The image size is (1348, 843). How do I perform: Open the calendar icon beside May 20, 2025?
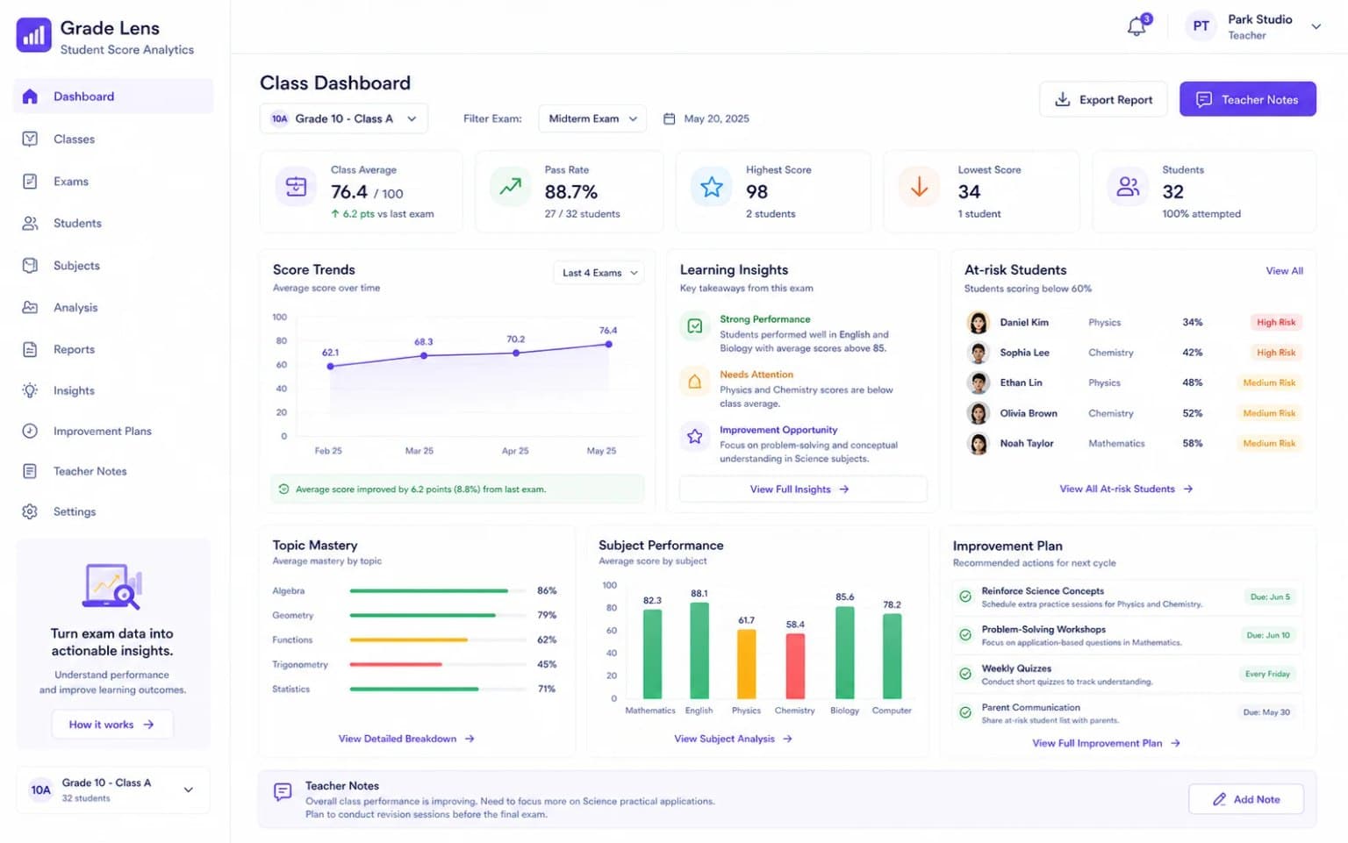(669, 118)
